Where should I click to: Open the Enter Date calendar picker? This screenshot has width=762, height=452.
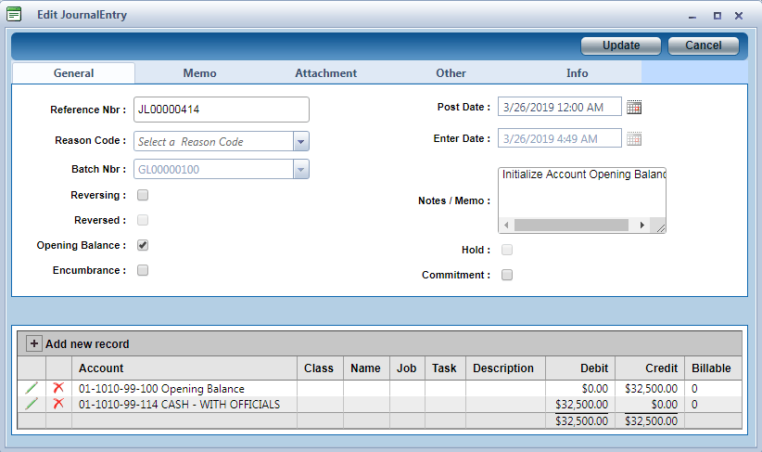click(x=634, y=138)
